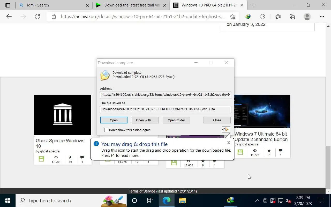Open Favorites list icon
Image resolution: width=331 pixels, height=207 pixels.
tap(278, 17)
